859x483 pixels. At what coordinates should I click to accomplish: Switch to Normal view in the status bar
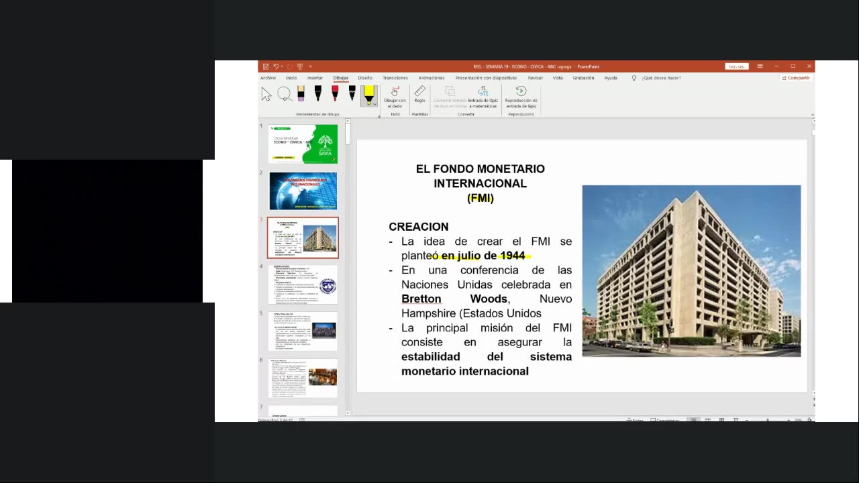point(693,420)
